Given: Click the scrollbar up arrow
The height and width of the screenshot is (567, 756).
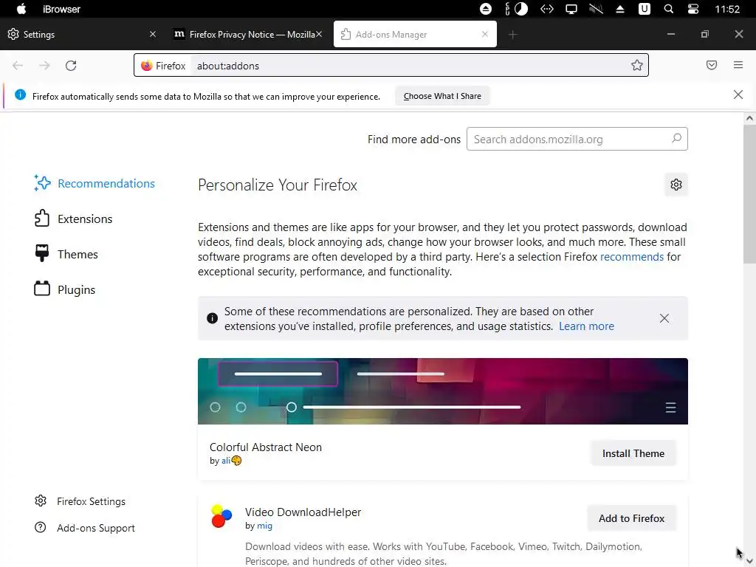Looking at the screenshot, I should point(749,118).
